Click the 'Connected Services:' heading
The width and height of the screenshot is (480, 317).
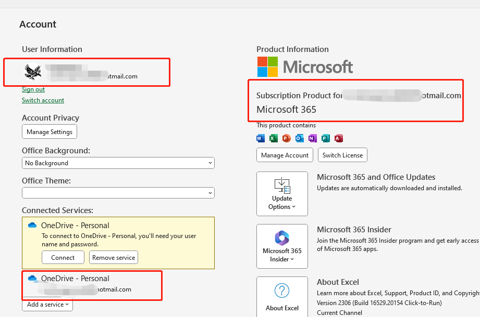57,210
